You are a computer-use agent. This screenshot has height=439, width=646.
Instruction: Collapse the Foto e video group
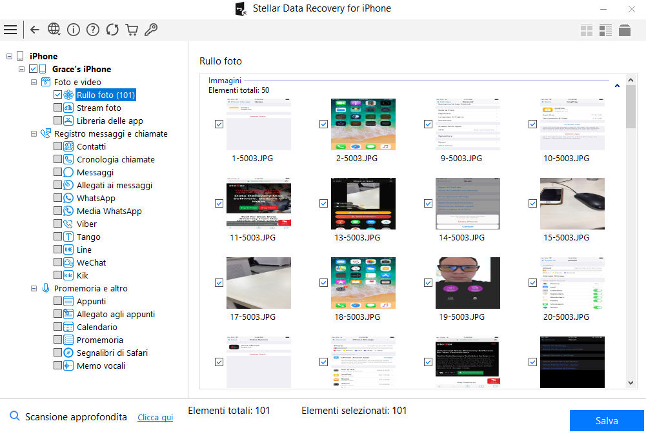[x=34, y=82]
